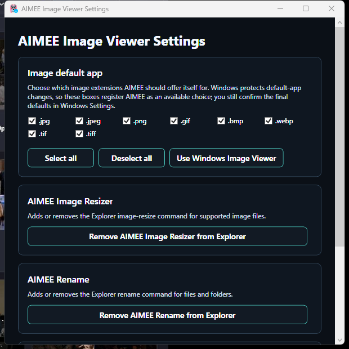This screenshot has height=349, width=349.
Task: Click the Deselect all button
Action: coord(132,158)
